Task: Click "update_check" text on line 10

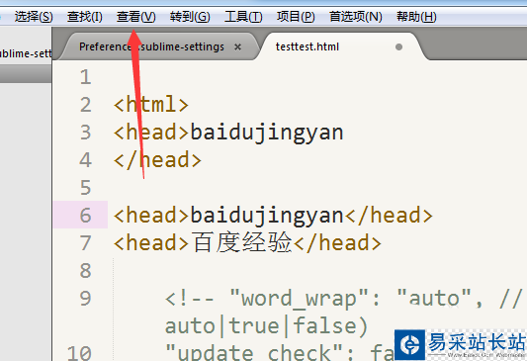Action: tap(255, 353)
